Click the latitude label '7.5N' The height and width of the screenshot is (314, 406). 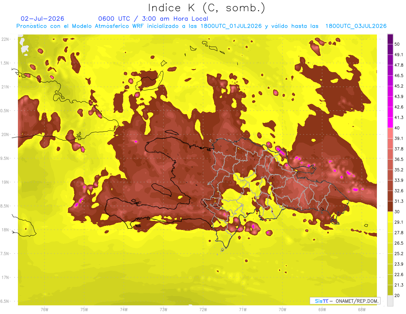5,254
